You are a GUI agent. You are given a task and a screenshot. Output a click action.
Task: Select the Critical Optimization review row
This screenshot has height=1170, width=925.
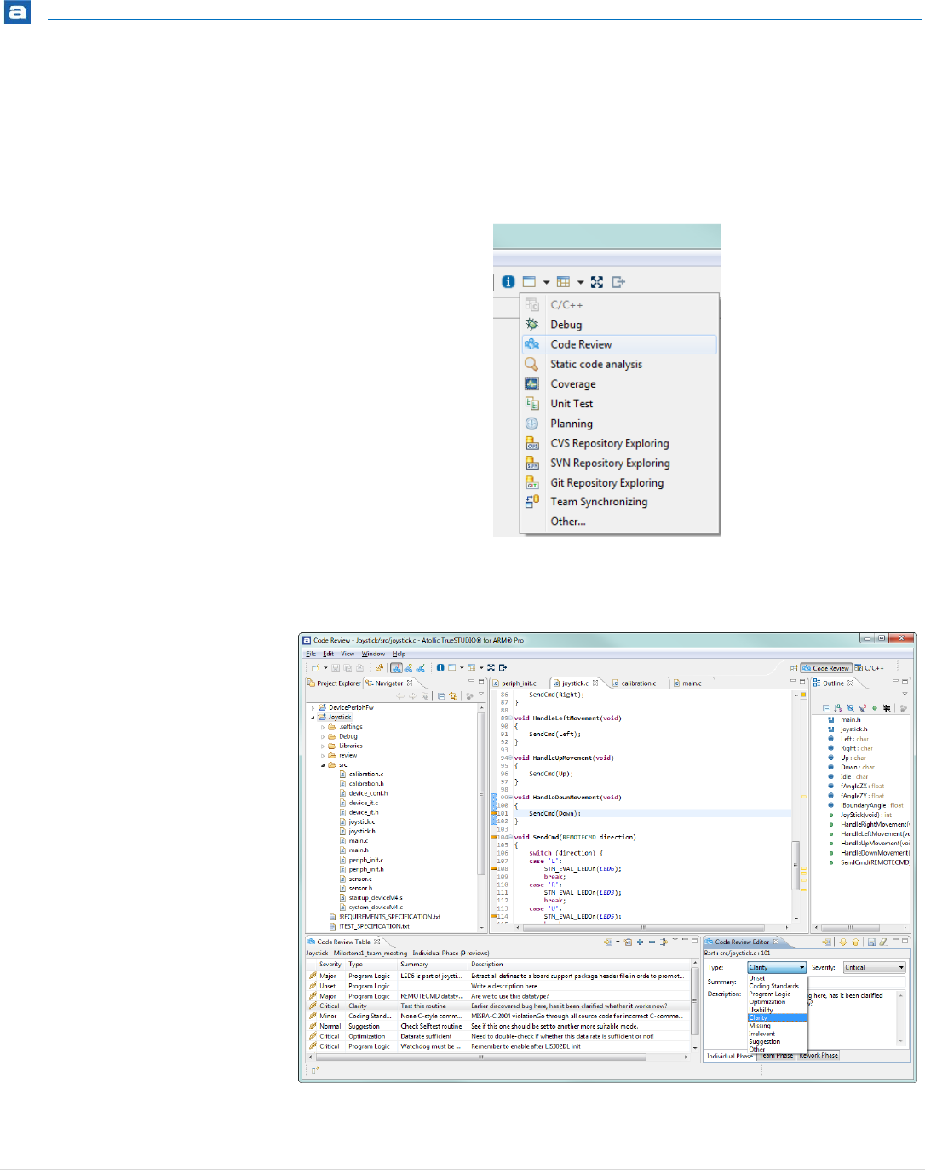tap(498, 1036)
